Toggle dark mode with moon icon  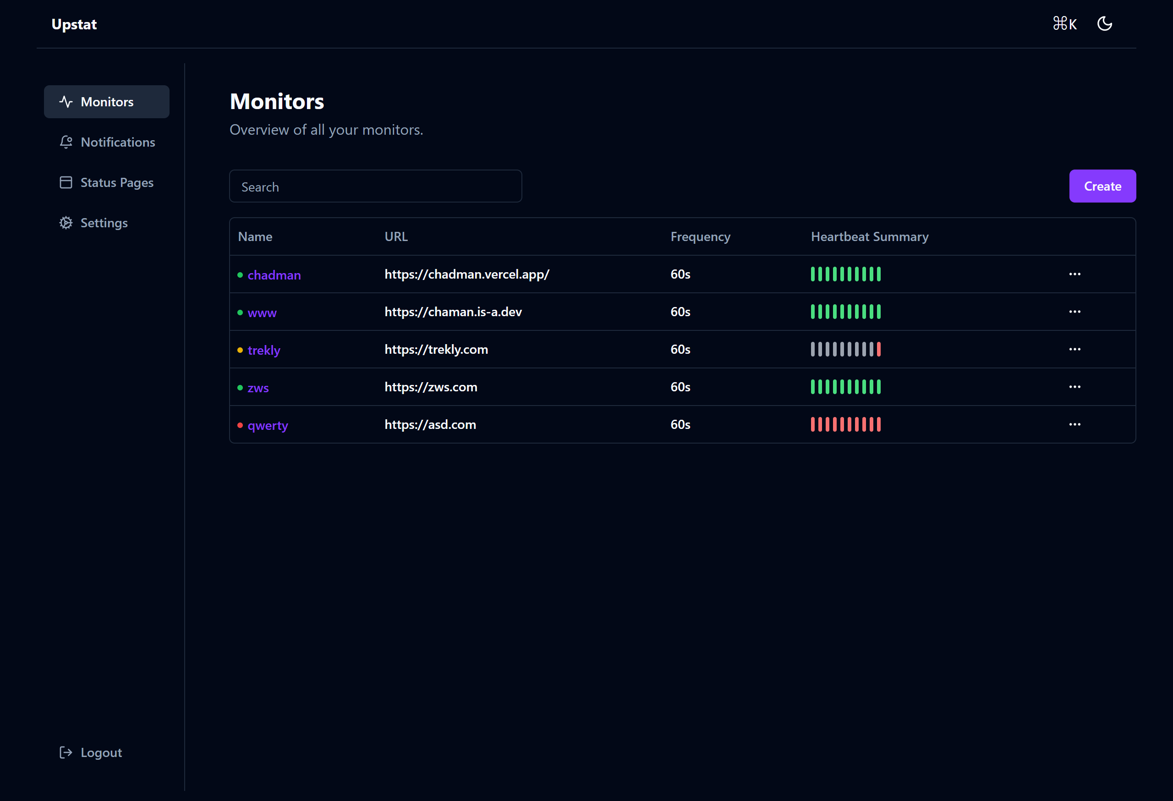tap(1104, 24)
